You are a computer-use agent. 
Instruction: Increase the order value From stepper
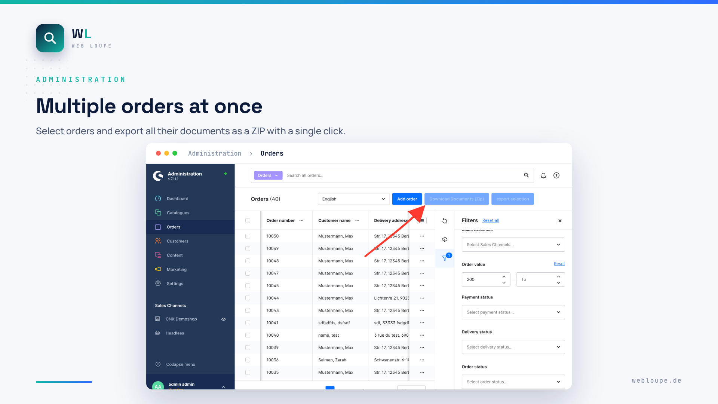pyautogui.click(x=504, y=276)
